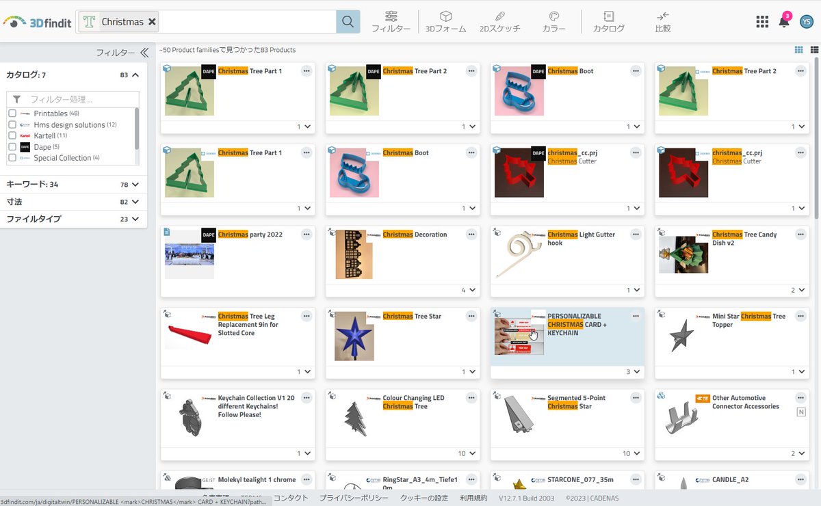Click the magnifying glass search icon
The image size is (821, 506).
click(x=348, y=21)
